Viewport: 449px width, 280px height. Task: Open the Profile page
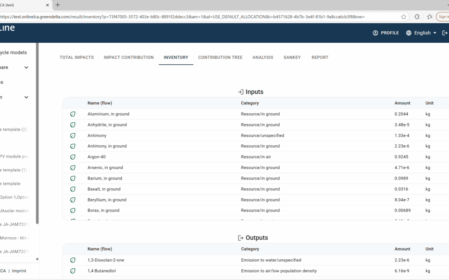pos(386,33)
